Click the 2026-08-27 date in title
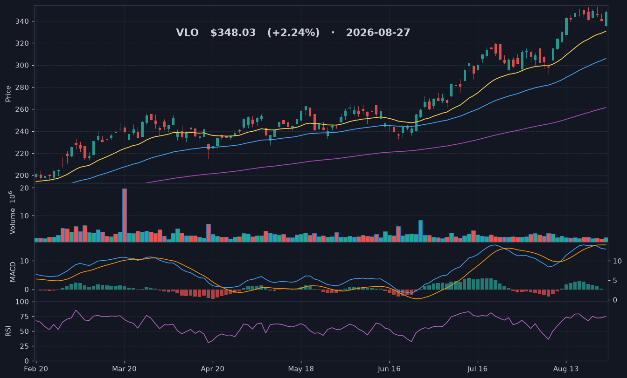This screenshot has width=627, height=378. pos(378,33)
